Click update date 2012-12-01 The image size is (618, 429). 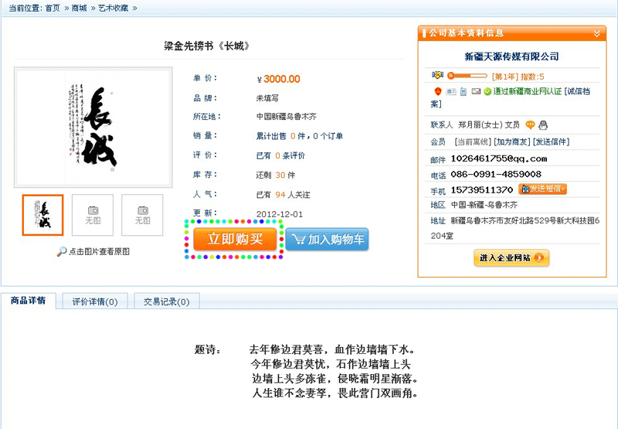point(280,214)
